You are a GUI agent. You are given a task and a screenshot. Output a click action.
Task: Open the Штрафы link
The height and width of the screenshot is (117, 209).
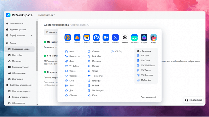click(x=96, y=81)
